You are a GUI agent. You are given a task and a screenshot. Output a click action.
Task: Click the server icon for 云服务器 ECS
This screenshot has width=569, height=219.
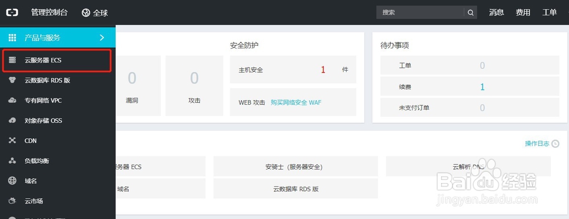pyautogui.click(x=13, y=60)
